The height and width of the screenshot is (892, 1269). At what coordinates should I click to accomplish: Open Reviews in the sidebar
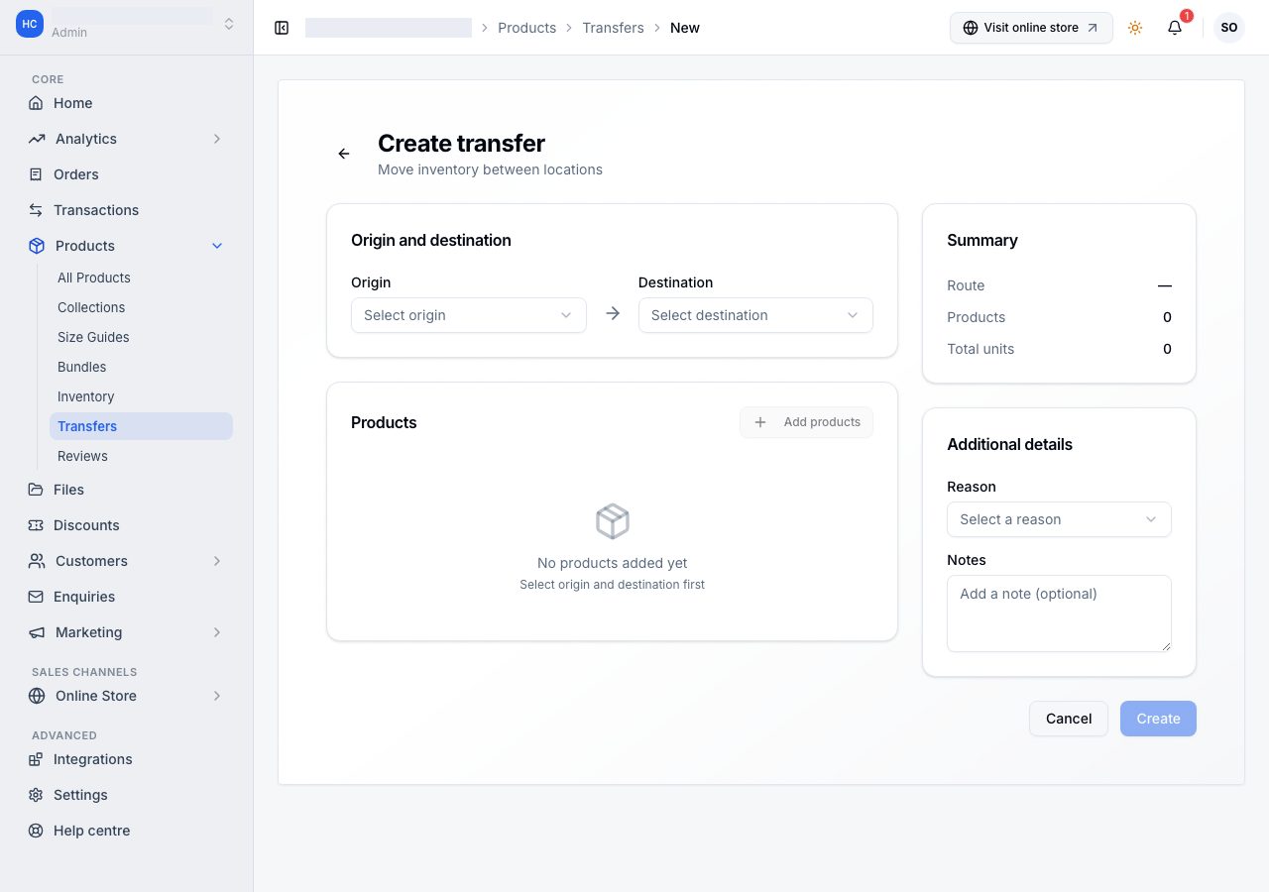(141, 456)
